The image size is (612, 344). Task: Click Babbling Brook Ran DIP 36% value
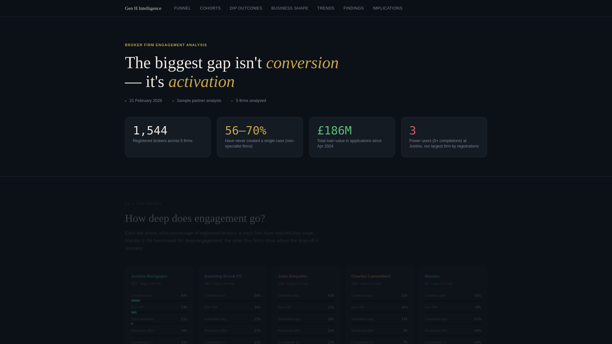tap(257, 307)
